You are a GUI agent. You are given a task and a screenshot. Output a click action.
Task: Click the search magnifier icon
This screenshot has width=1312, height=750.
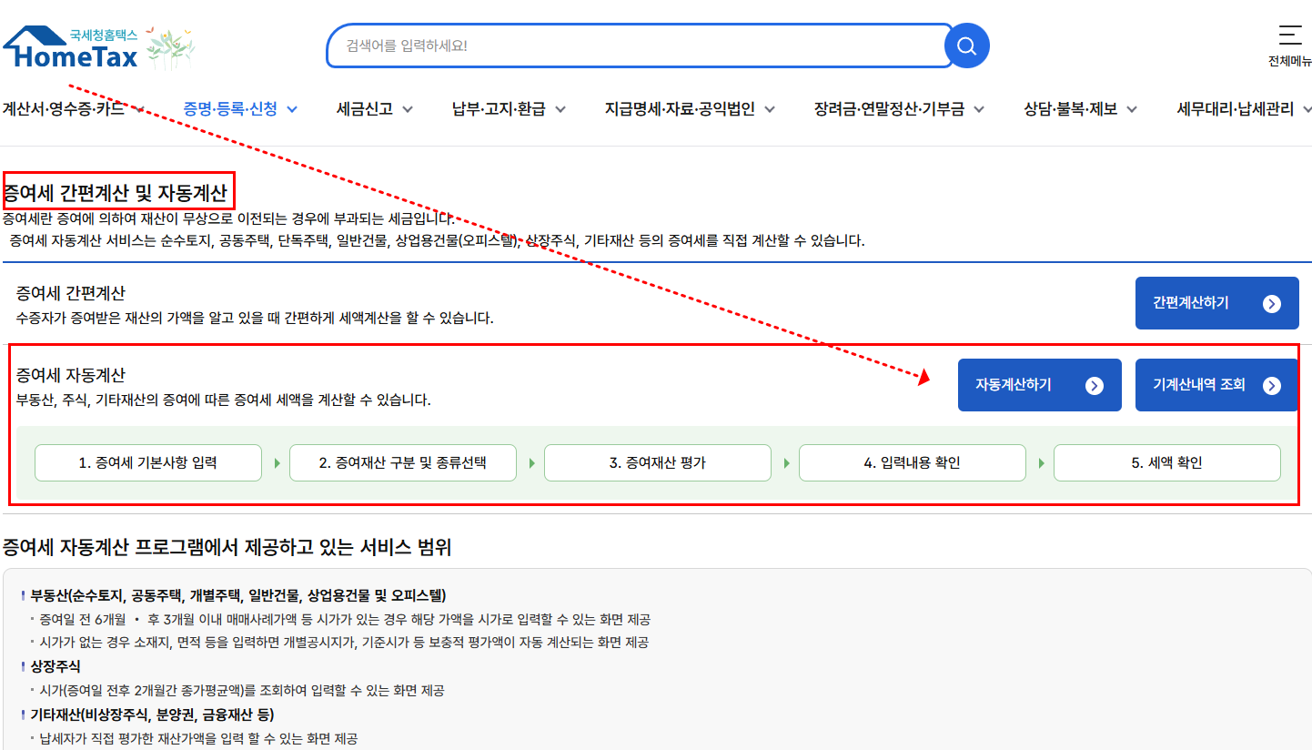coord(966,46)
